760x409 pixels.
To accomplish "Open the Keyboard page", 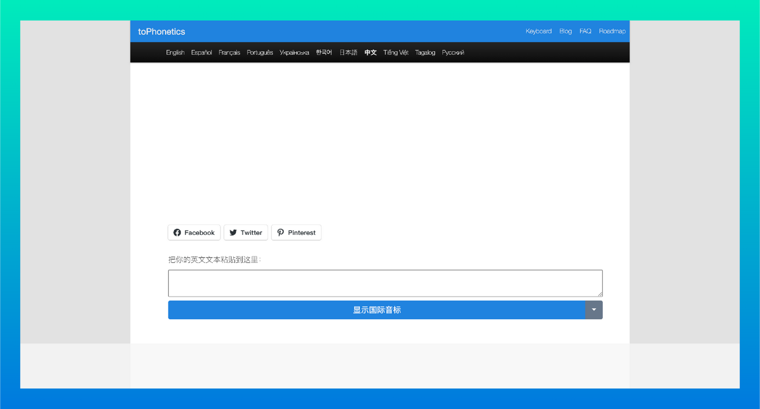I will coord(538,31).
